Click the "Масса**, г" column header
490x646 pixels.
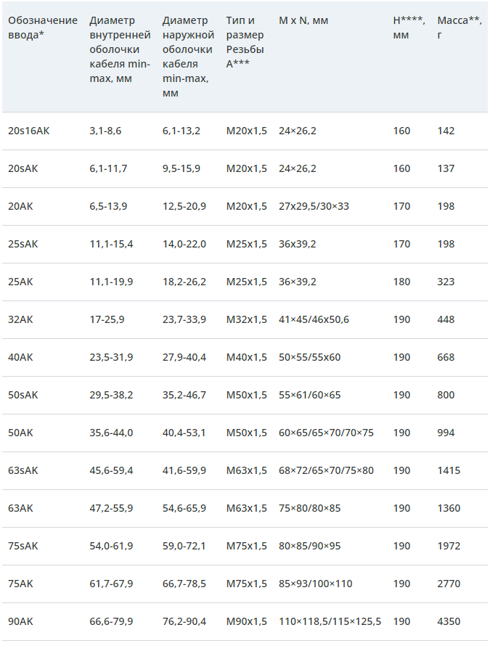click(x=459, y=28)
